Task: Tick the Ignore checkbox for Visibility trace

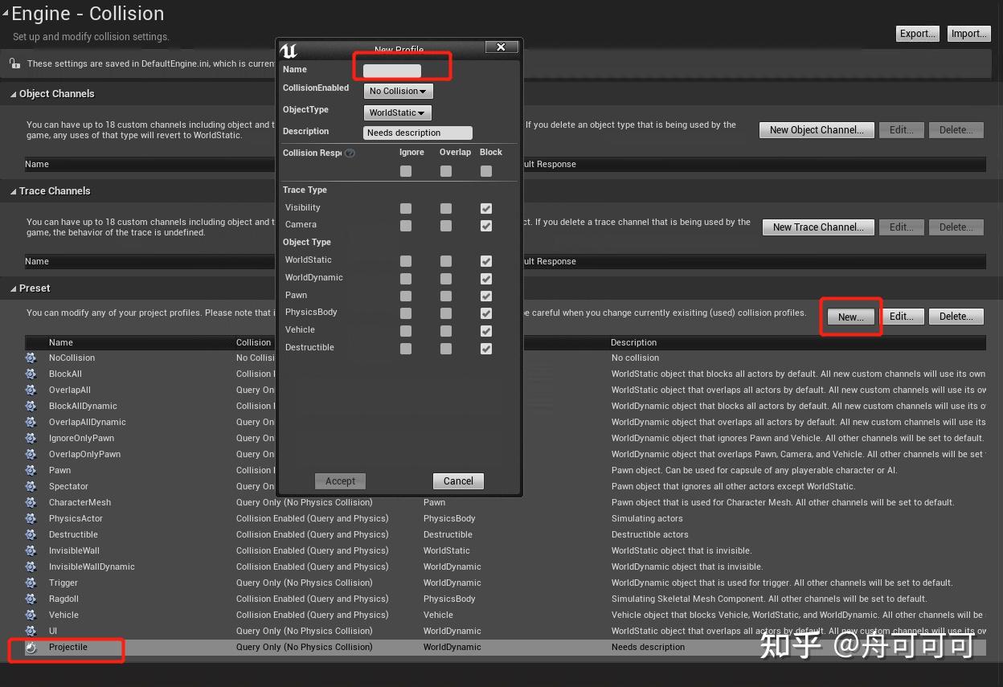Action: pos(406,208)
